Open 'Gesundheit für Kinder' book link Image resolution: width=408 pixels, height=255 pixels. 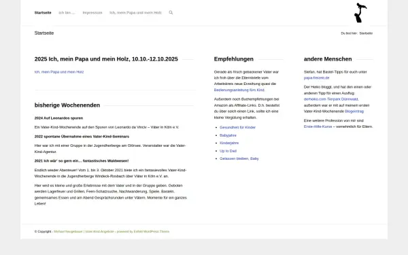[237, 127]
